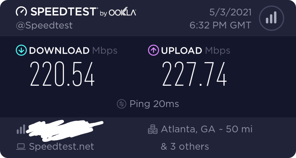Viewport: 296px width, 158px height.
Task: Select the 227.74 upload result
Action: point(195,74)
